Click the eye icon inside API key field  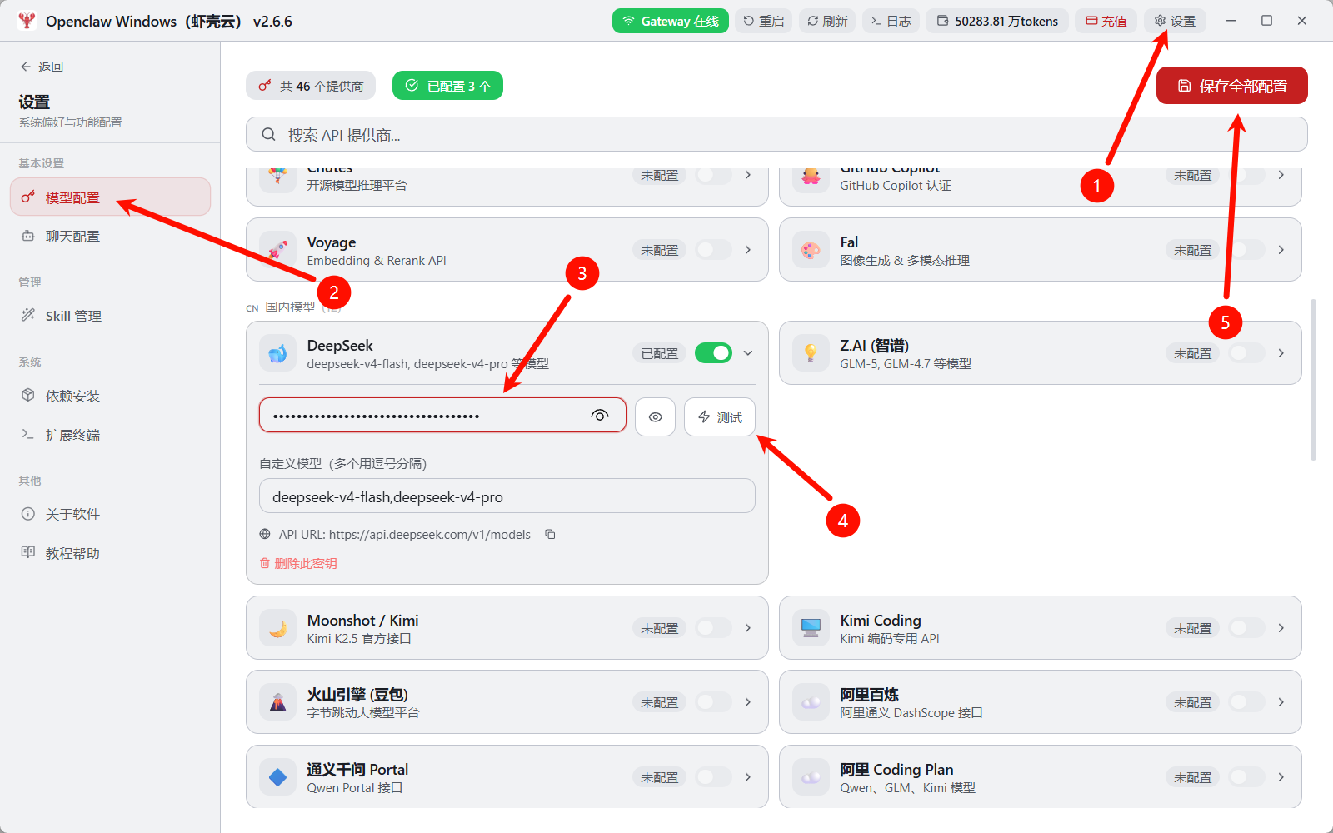(599, 415)
